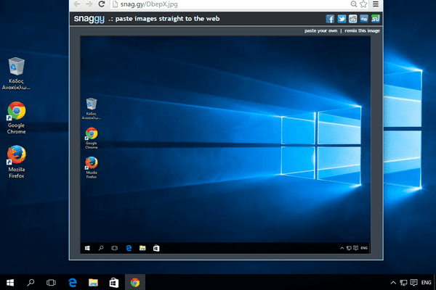Image resolution: width=436 pixels, height=290 pixels.
Task: Reload the snag.gy page
Action: [x=102, y=4]
